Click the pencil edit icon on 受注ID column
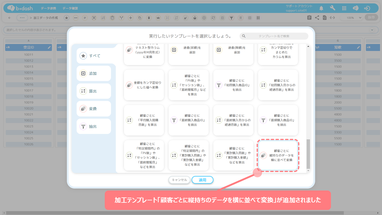Viewport: 382px width, 215px height. [49, 47]
